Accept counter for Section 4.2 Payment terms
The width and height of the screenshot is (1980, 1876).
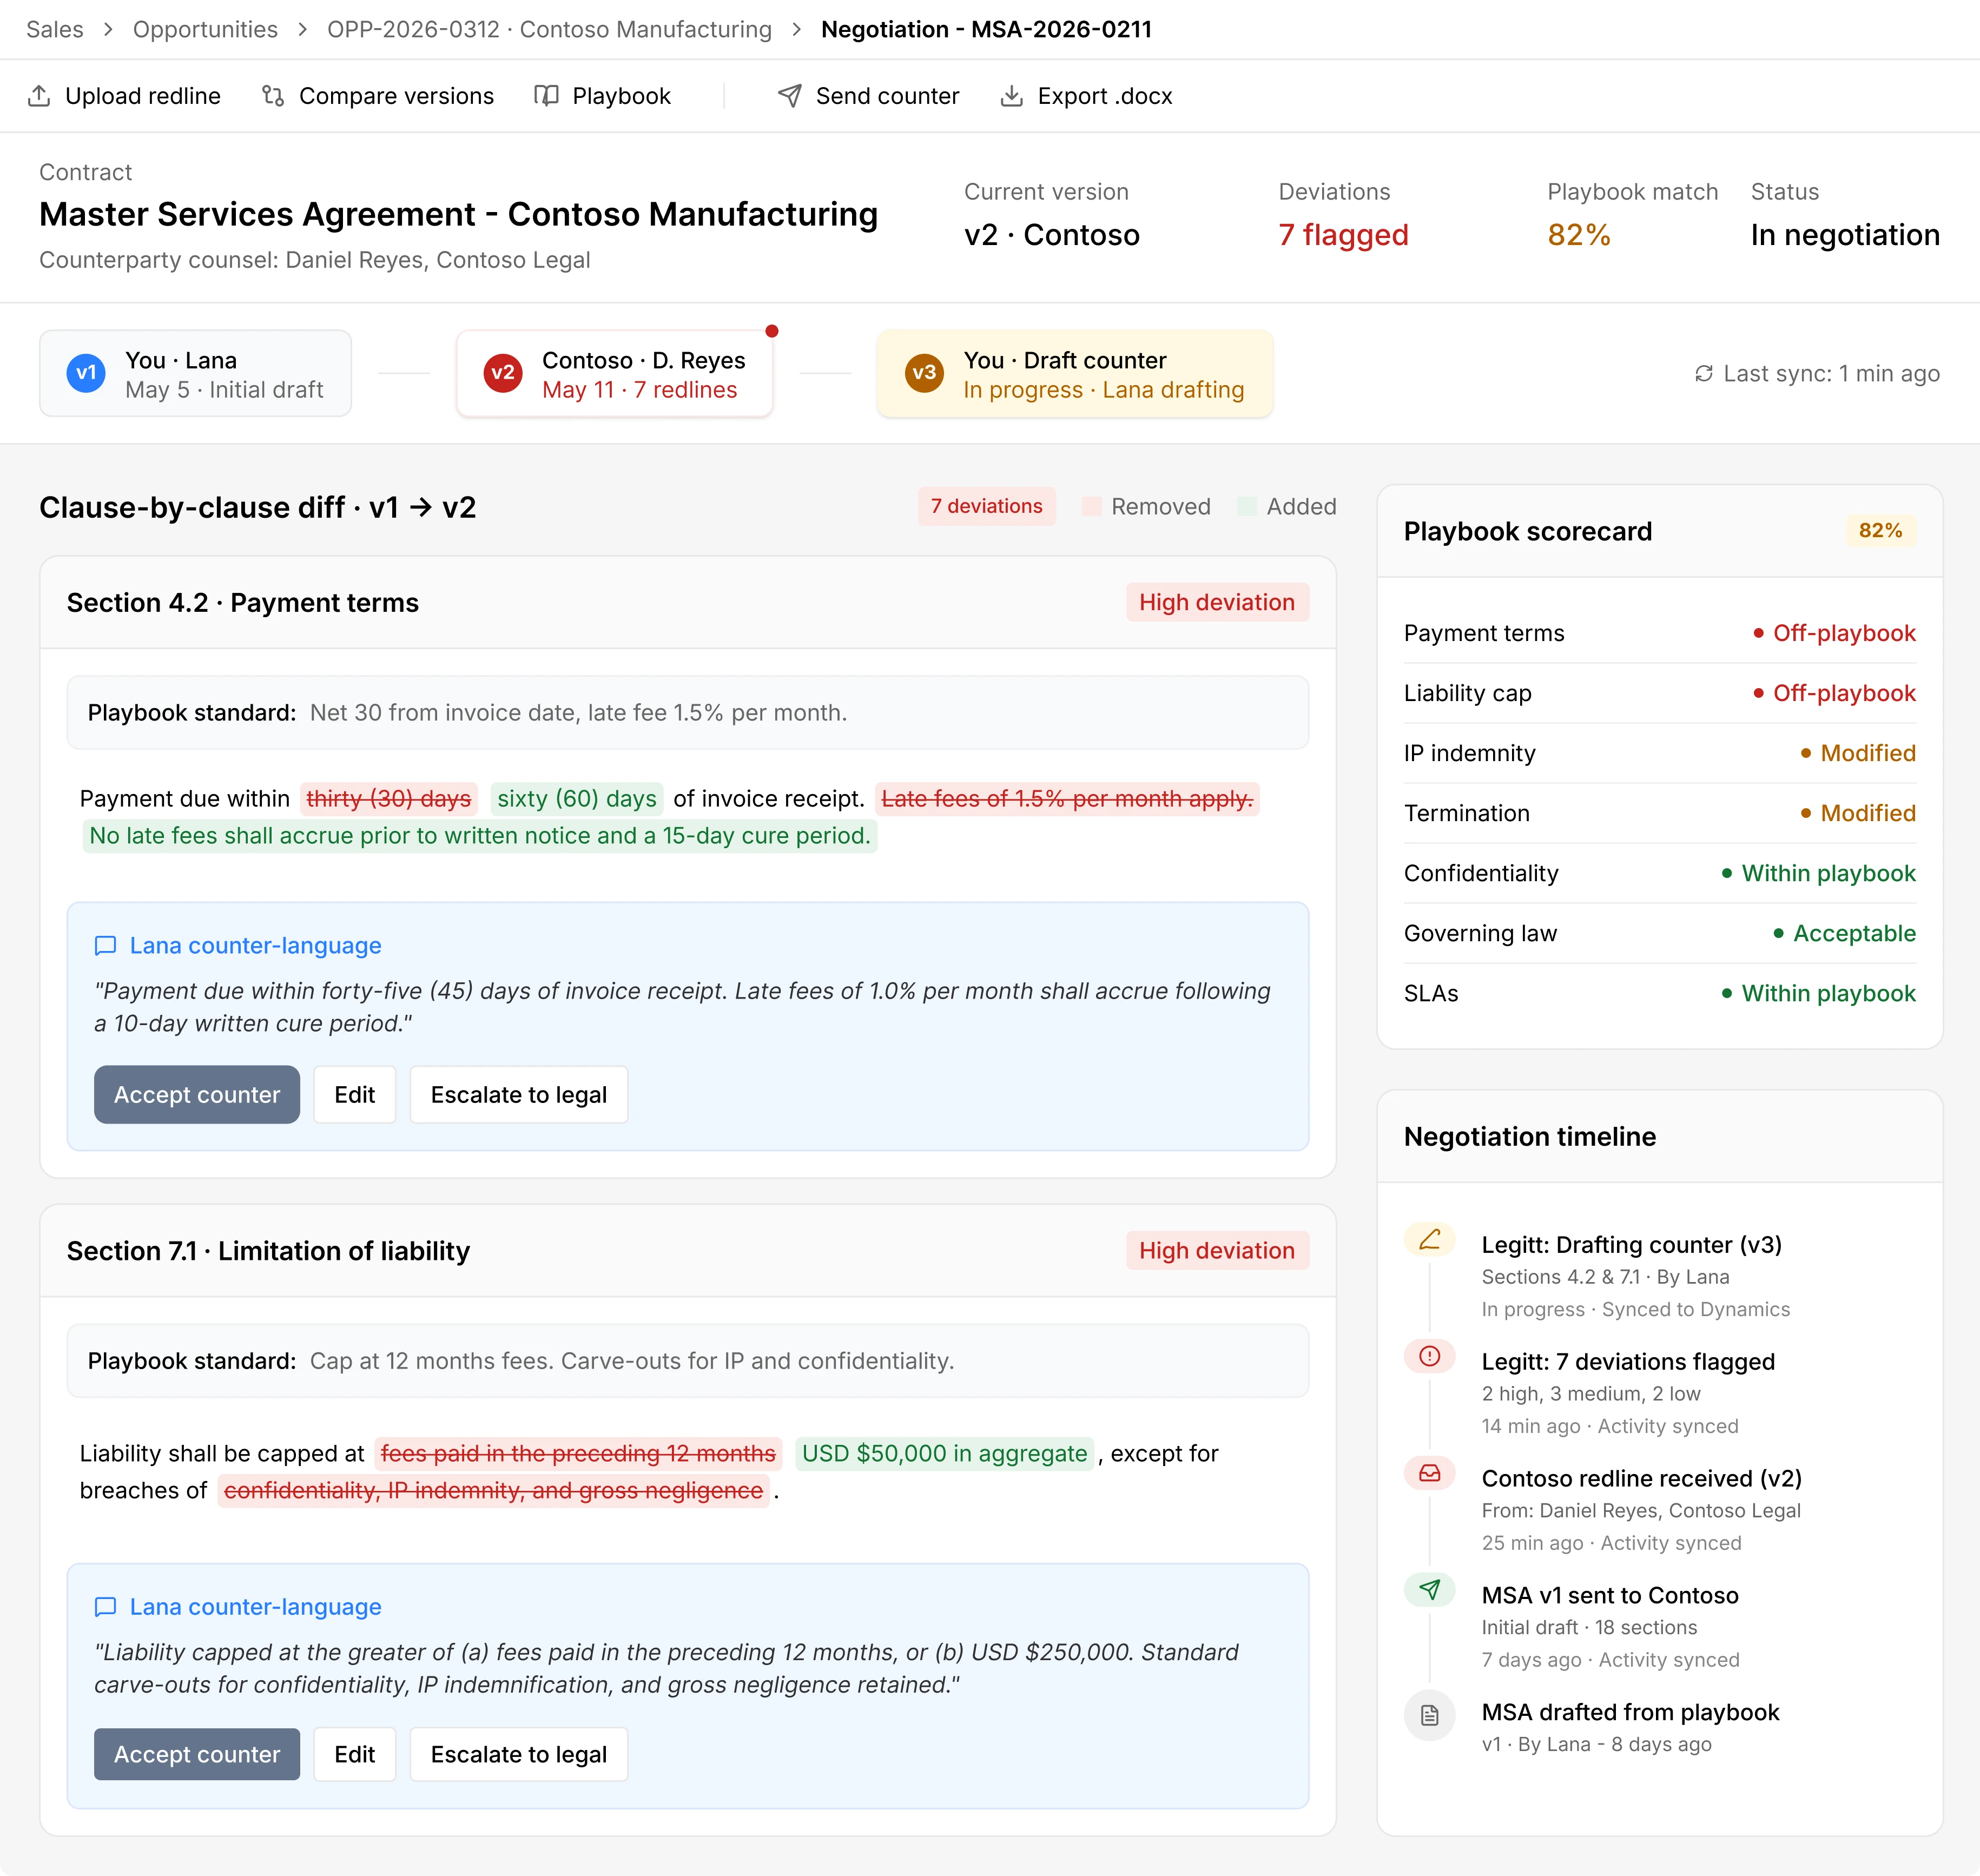tap(197, 1095)
